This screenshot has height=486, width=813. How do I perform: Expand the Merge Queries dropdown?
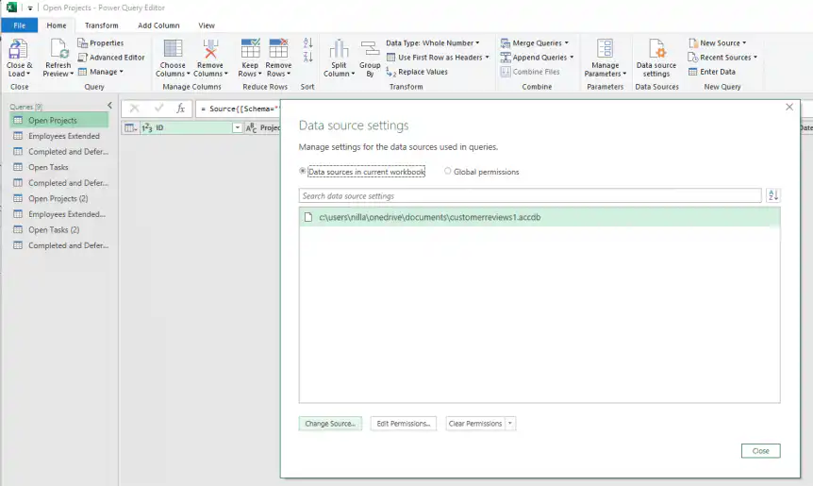[567, 43]
